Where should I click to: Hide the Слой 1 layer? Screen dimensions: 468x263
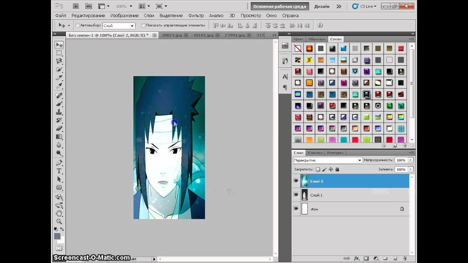pos(296,195)
